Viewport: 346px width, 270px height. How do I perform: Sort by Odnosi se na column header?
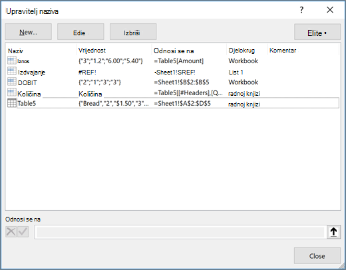[174, 51]
